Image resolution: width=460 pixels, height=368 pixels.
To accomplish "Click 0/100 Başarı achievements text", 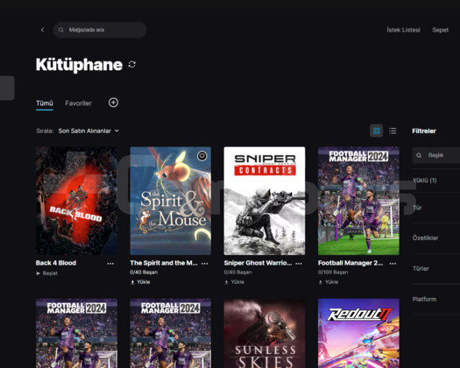I will (333, 272).
